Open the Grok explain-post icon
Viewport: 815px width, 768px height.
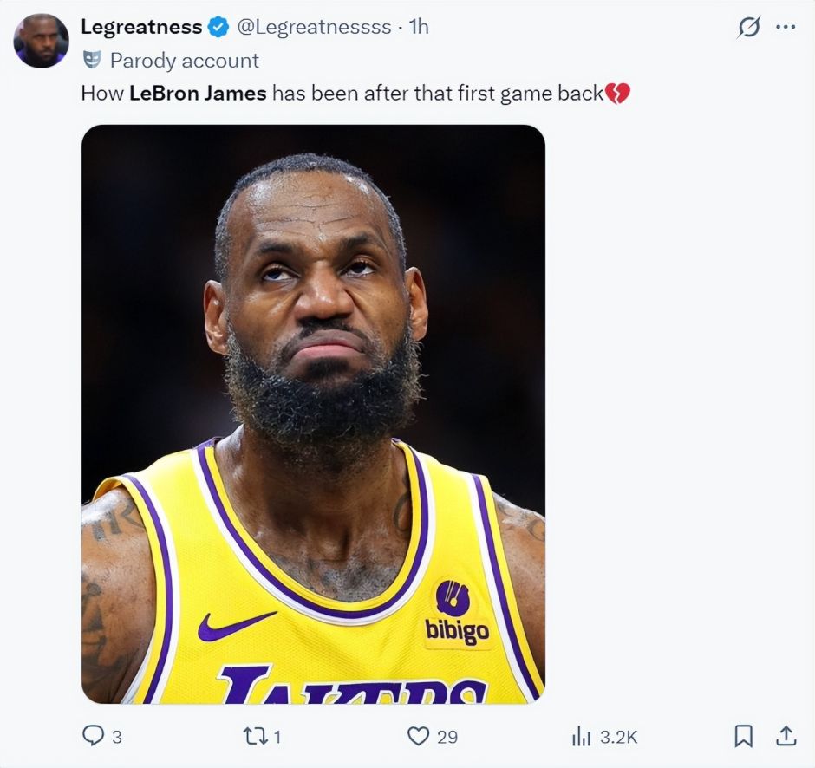[747, 28]
